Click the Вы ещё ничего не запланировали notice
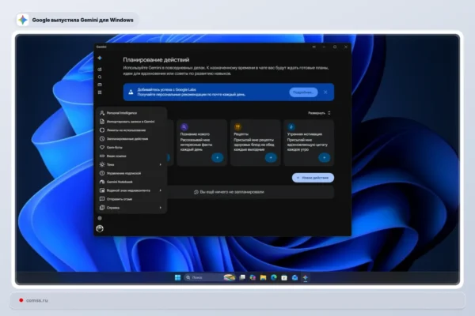 pyautogui.click(x=229, y=192)
